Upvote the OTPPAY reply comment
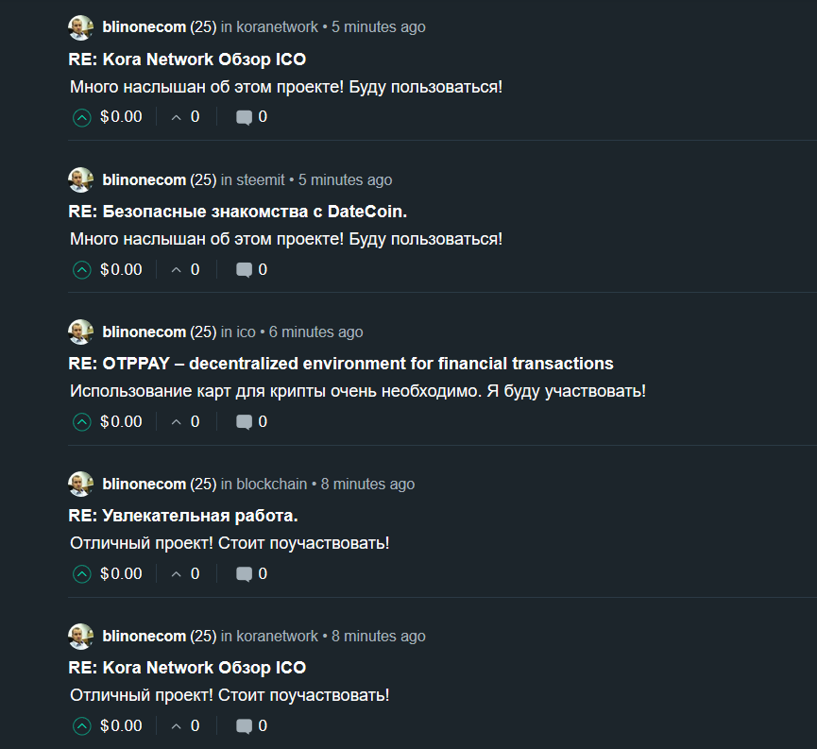Viewport: 817px width, 749px height. point(82,422)
